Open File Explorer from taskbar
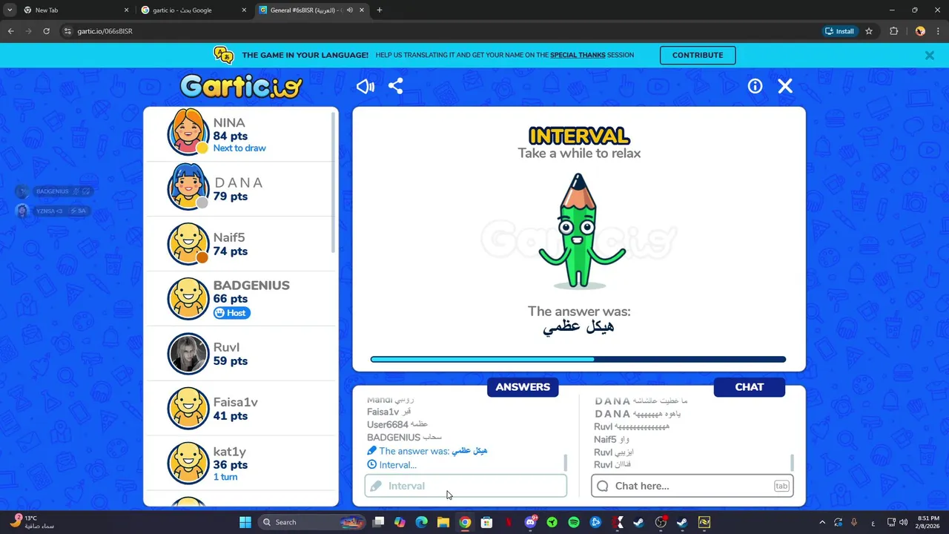Image resolution: width=949 pixels, height=534 pixels. coord(443,522)
